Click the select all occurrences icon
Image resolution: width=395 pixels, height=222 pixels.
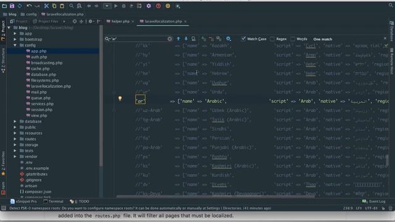coord(219,39)
